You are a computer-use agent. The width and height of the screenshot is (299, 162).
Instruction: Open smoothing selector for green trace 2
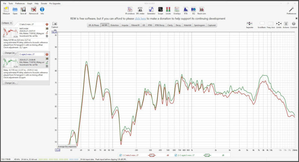click(x=207, y=155)
